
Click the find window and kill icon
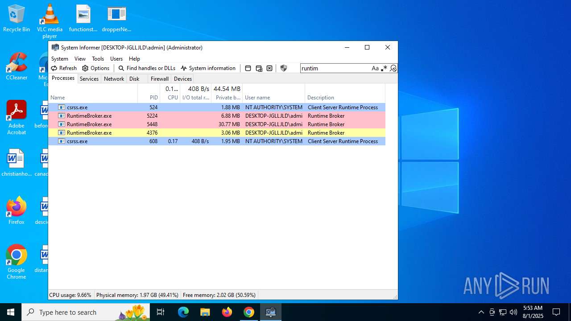(x=269, y=68)
